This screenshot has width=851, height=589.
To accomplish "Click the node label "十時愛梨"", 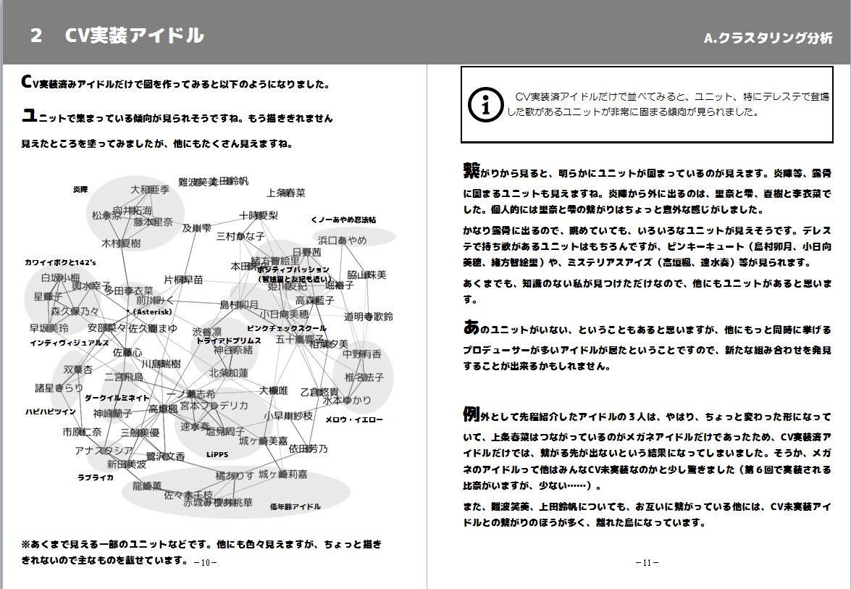I will tap(259, 215).
